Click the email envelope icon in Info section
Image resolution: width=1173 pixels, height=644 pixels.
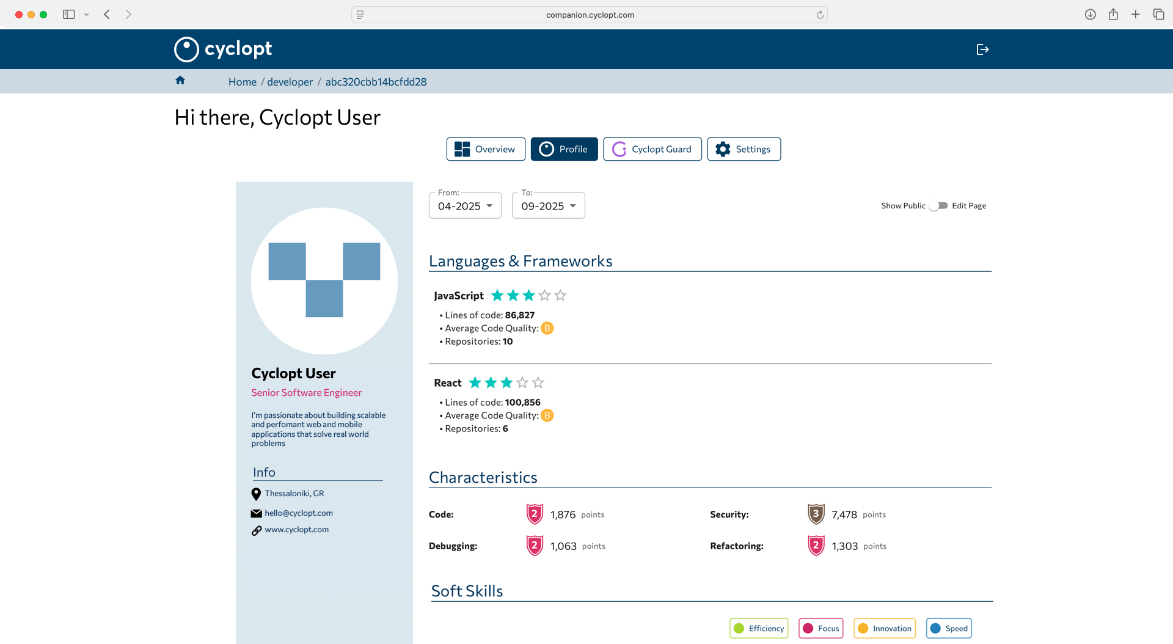click(256, 513)
